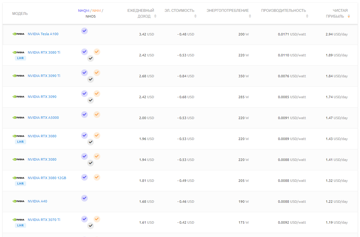
Task: Click the LHR badge under RTX 3080 12GB
Action: tap(20, 184)
